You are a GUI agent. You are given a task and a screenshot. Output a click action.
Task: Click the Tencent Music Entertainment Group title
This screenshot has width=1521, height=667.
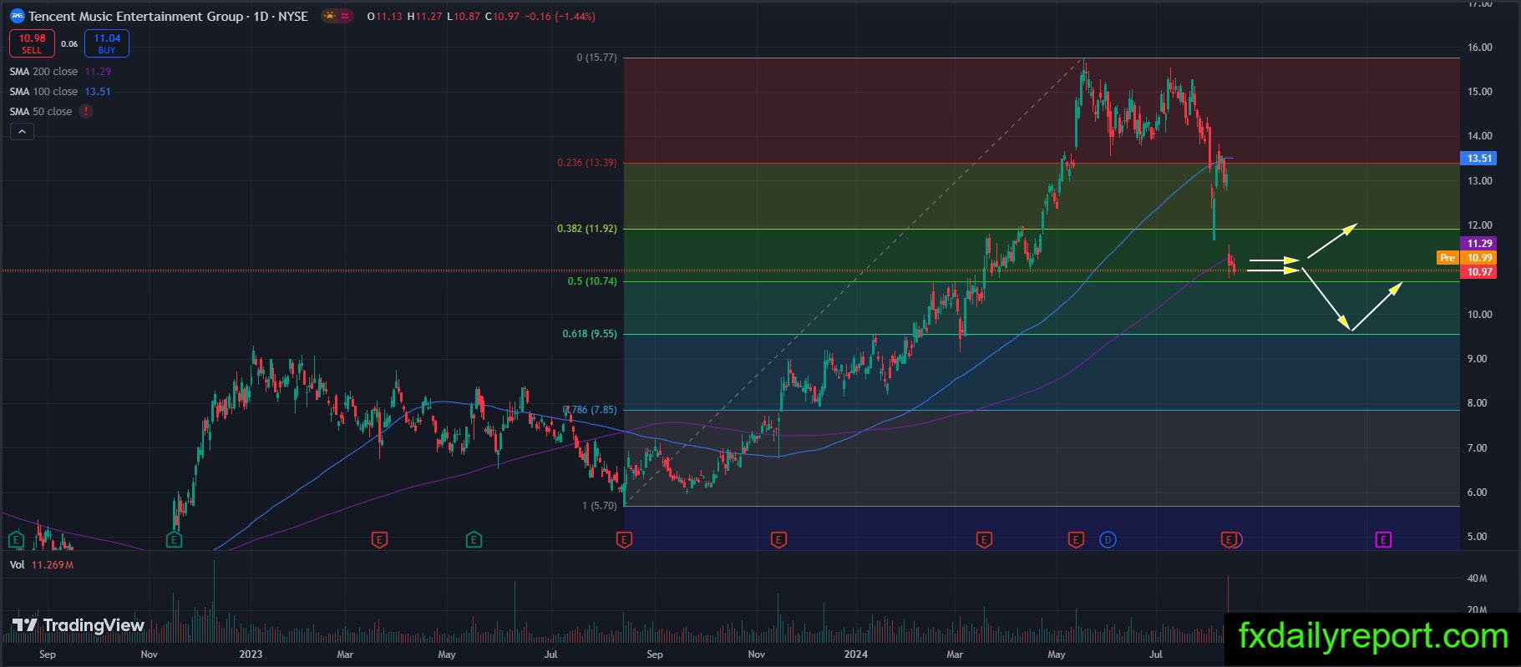pyautogui.click(x=136, y=16)
